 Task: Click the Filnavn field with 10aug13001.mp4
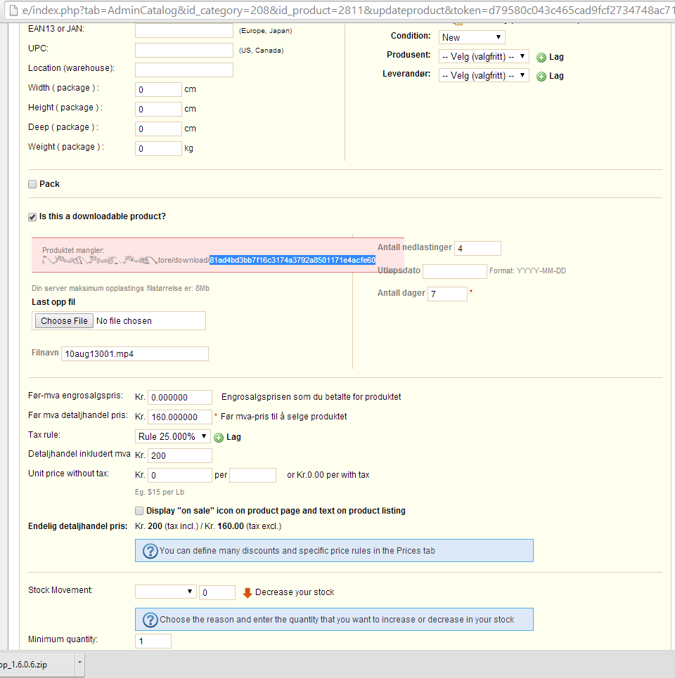135,353
